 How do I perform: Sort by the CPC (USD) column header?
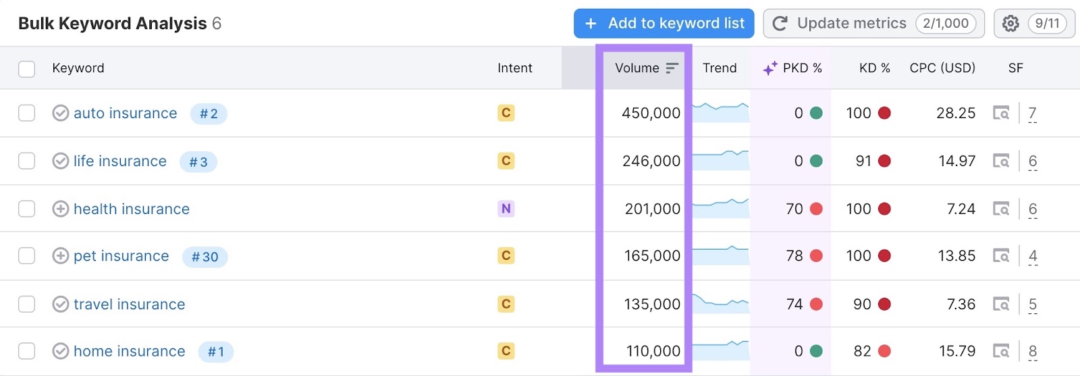click(x=942, y=68)
